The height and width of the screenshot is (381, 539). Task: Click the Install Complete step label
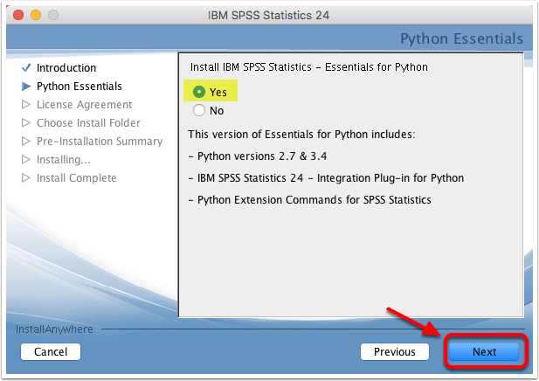(x=77, y=178)
